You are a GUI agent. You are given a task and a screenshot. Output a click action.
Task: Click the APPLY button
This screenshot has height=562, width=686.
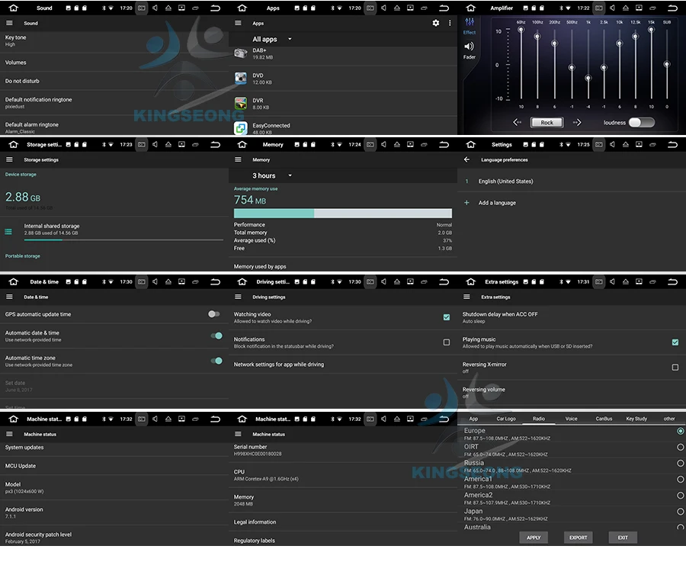534,538
